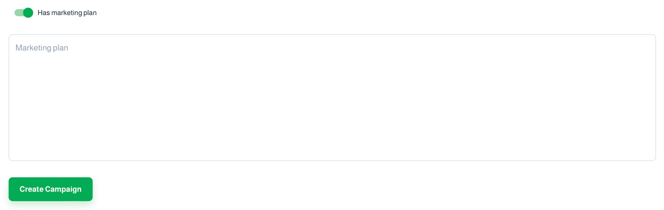Click the multiline Marketing plan field
The width and height of the screenshot is (664, 210).
point(332,97)
